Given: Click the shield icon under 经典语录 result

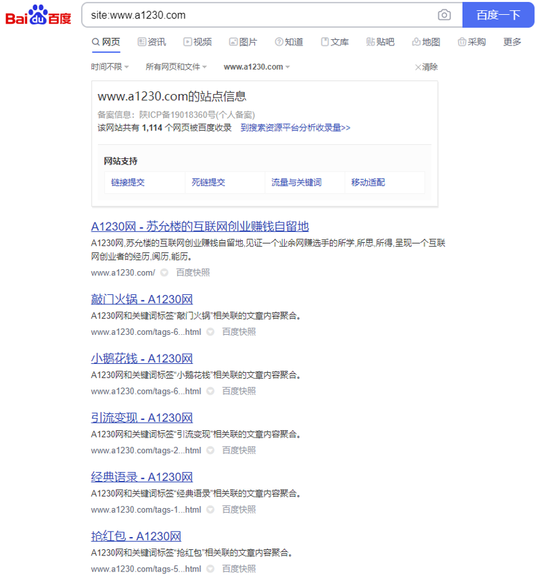Looking at the screenshot, I should 210,509.
